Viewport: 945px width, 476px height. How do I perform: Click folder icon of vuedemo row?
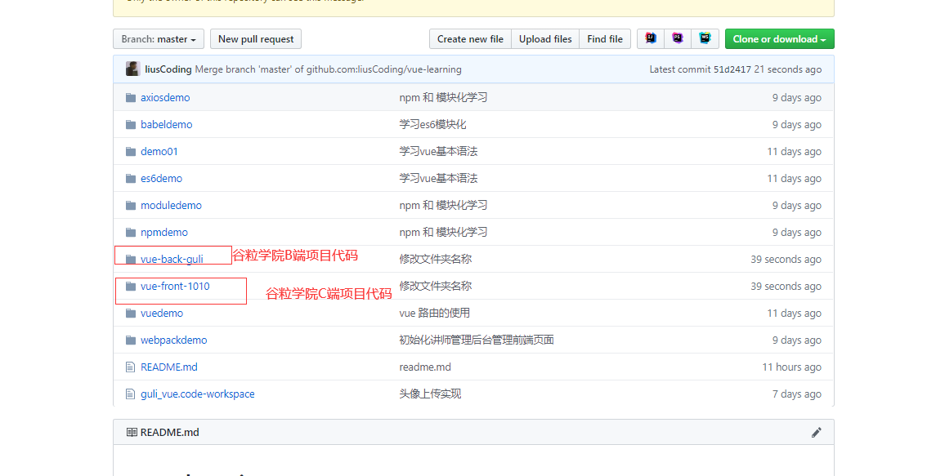coord(130,313)
